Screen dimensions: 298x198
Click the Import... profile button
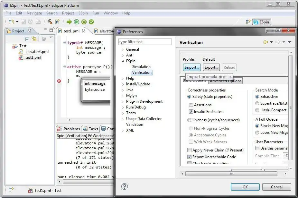pyautogui.click(x=192, y=67)
